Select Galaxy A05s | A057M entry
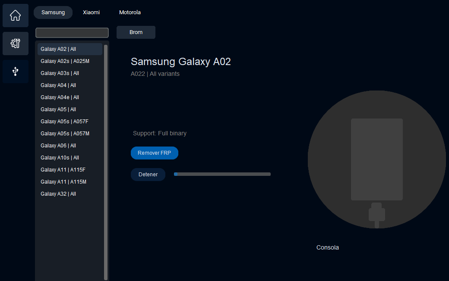Viewport: 449px width, 281px height. click(70, 134)
